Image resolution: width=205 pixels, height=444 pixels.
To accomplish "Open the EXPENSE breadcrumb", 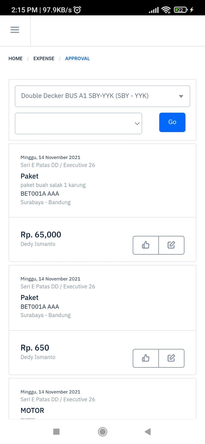I will click(x=44, y=59).
